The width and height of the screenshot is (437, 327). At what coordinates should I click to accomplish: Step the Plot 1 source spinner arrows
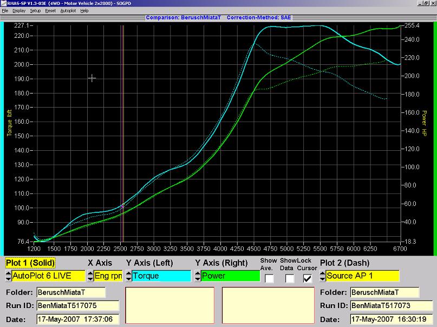(x=8, y=276)
